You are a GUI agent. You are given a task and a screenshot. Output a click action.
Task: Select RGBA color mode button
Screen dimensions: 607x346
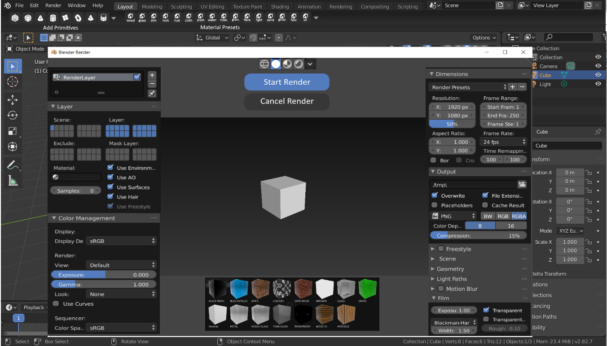[x=519, y=216]
